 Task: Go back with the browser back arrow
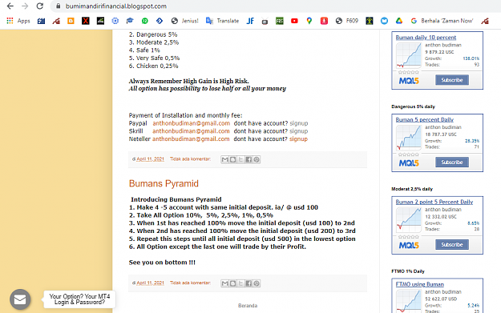(10, 6)
